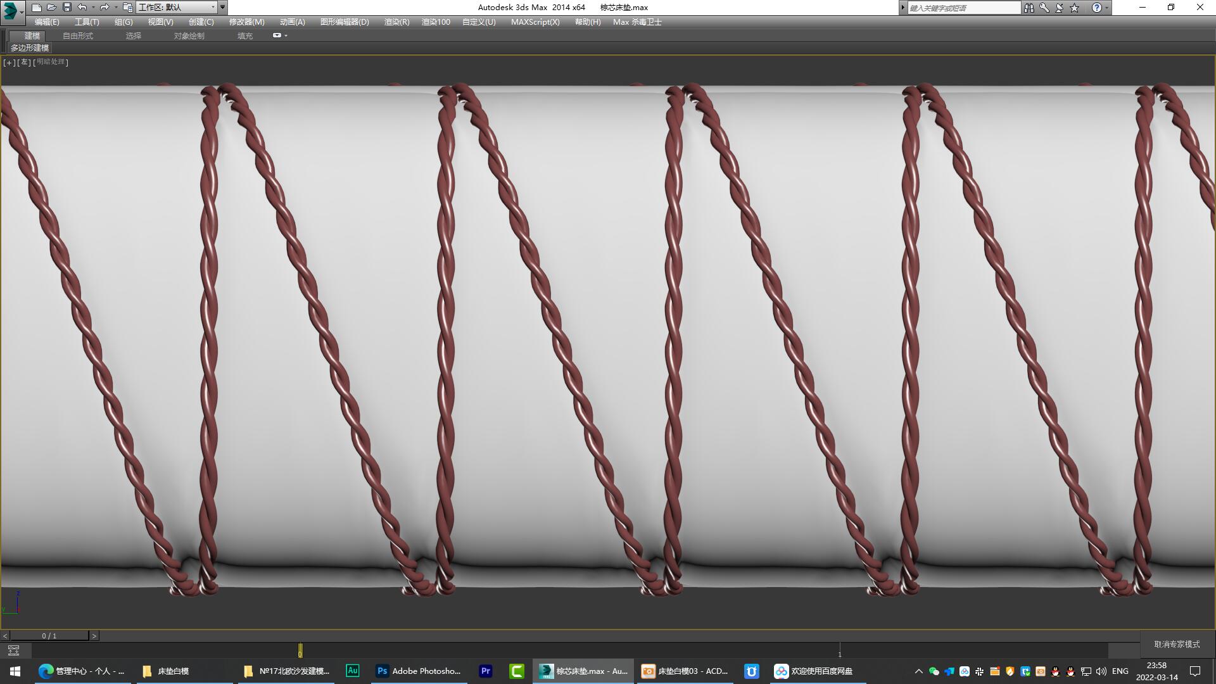Click the binoculars search icon
The width and height of the screenshot is (1216, 684).
click(x=1029, y=8)
